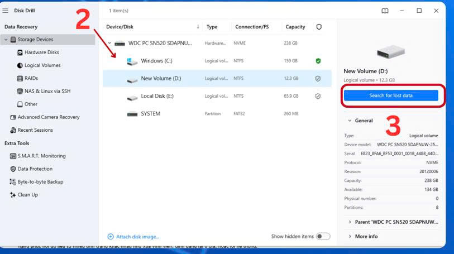Click the Storage Devices drive icon

(13, 39)
